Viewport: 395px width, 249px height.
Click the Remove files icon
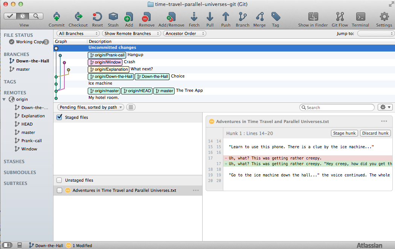pyautogui.click(x=146, y=17)
